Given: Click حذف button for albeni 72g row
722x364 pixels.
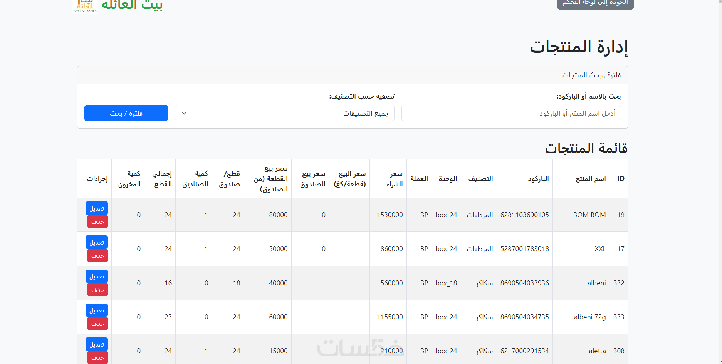Looking at the screenshot, I should coord(97,324).
